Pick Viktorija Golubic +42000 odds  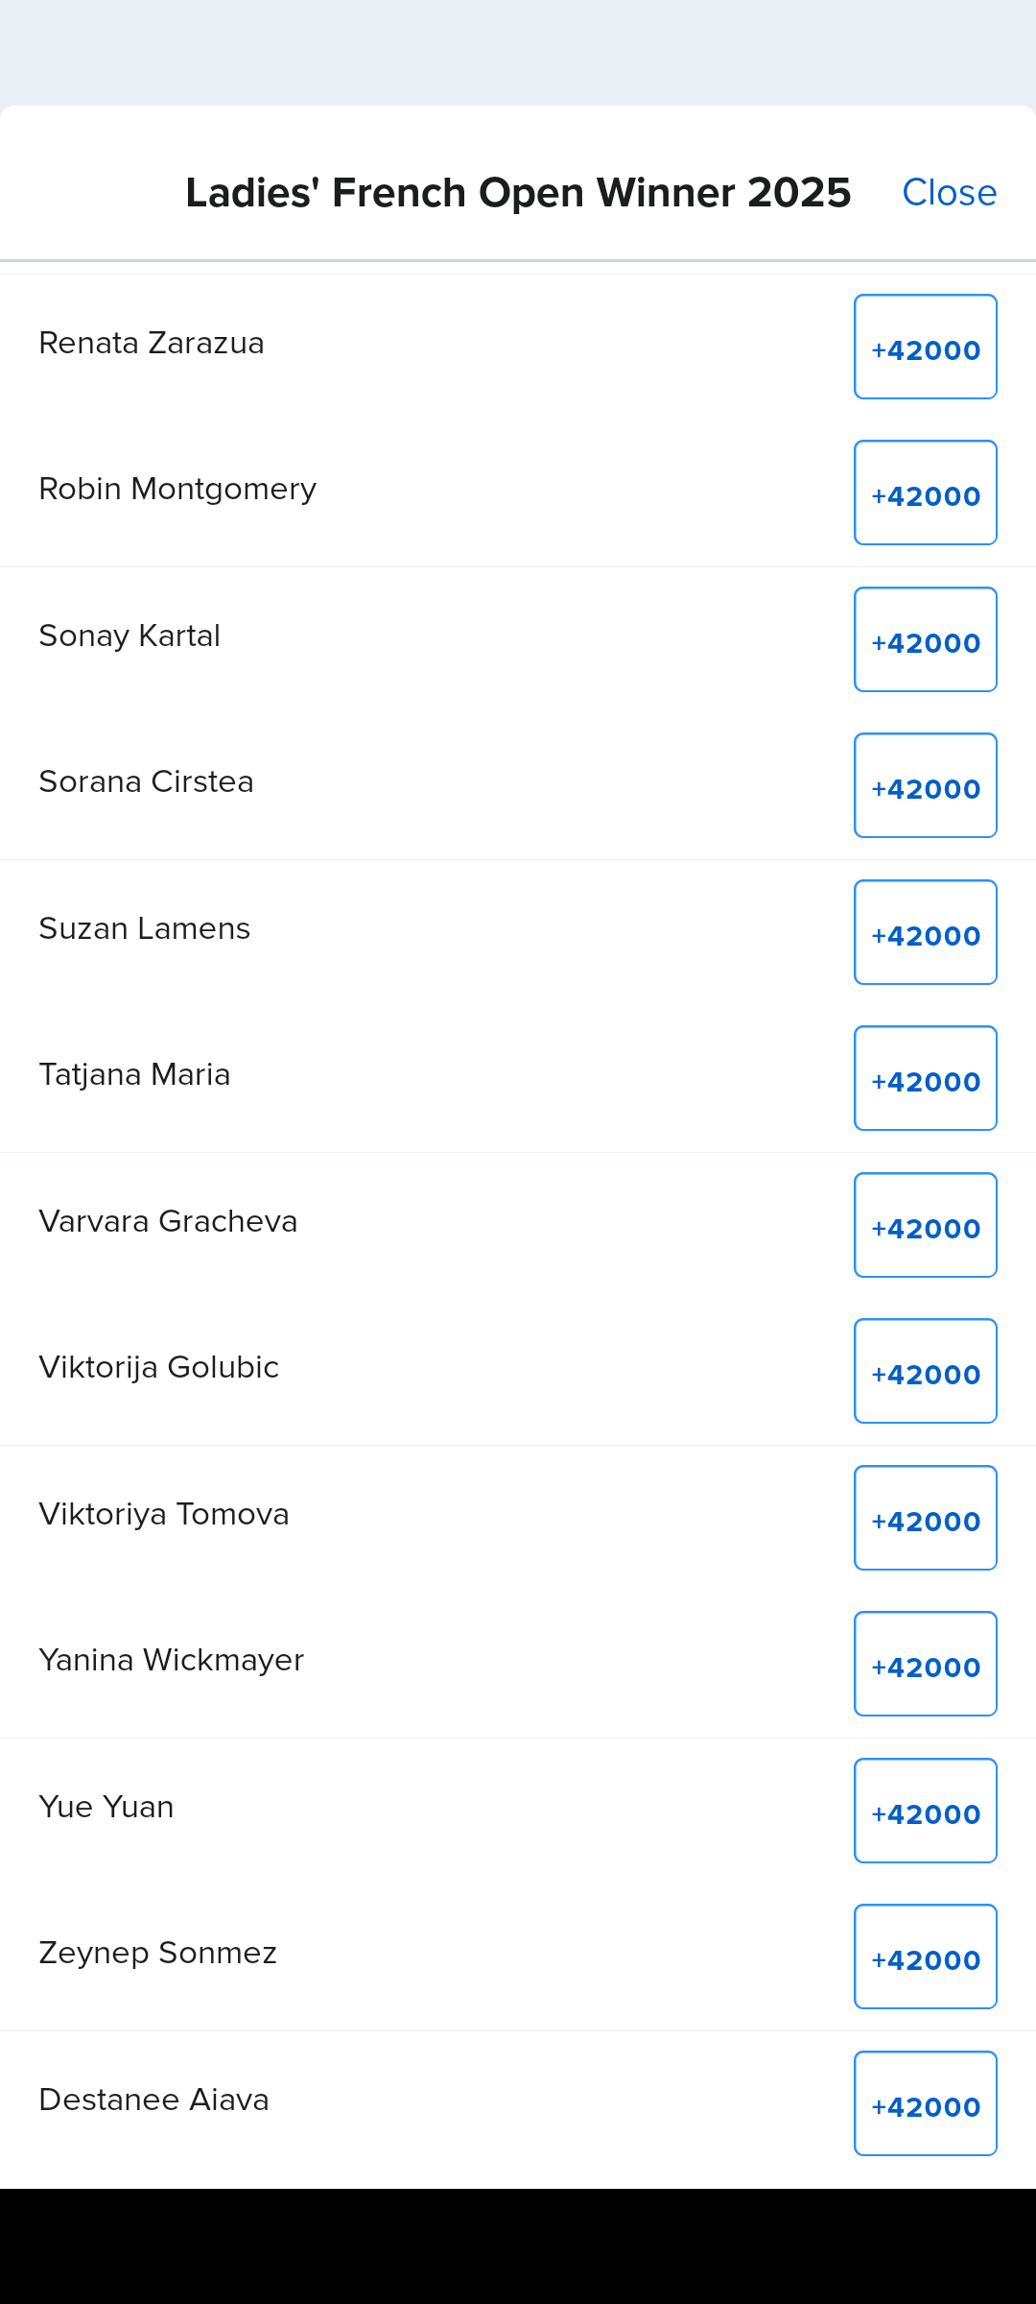[925, 1371]
